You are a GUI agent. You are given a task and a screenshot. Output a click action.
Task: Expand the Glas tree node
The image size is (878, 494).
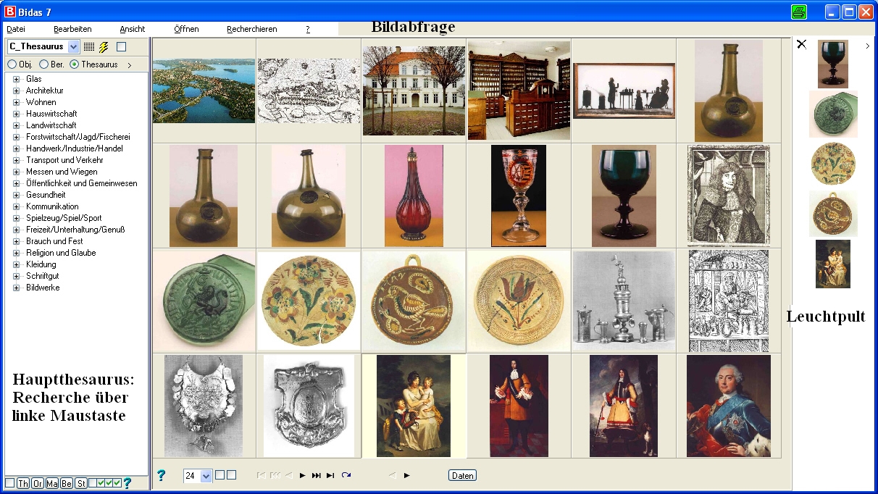click(16, 79)
